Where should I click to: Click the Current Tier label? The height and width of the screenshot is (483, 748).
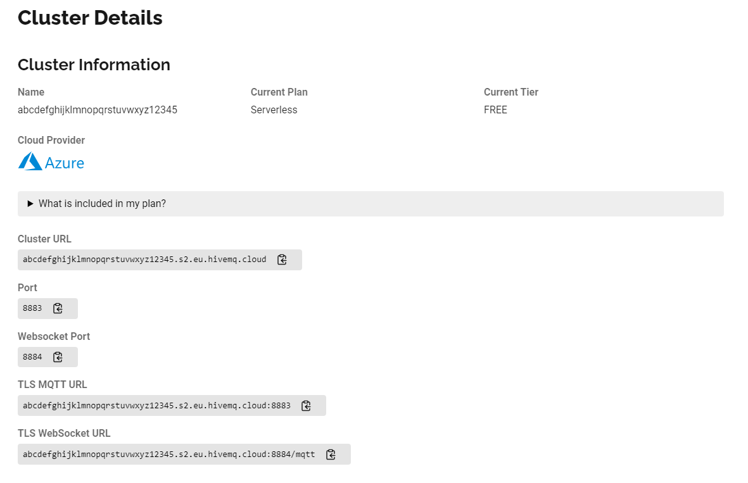click(510, 92)
